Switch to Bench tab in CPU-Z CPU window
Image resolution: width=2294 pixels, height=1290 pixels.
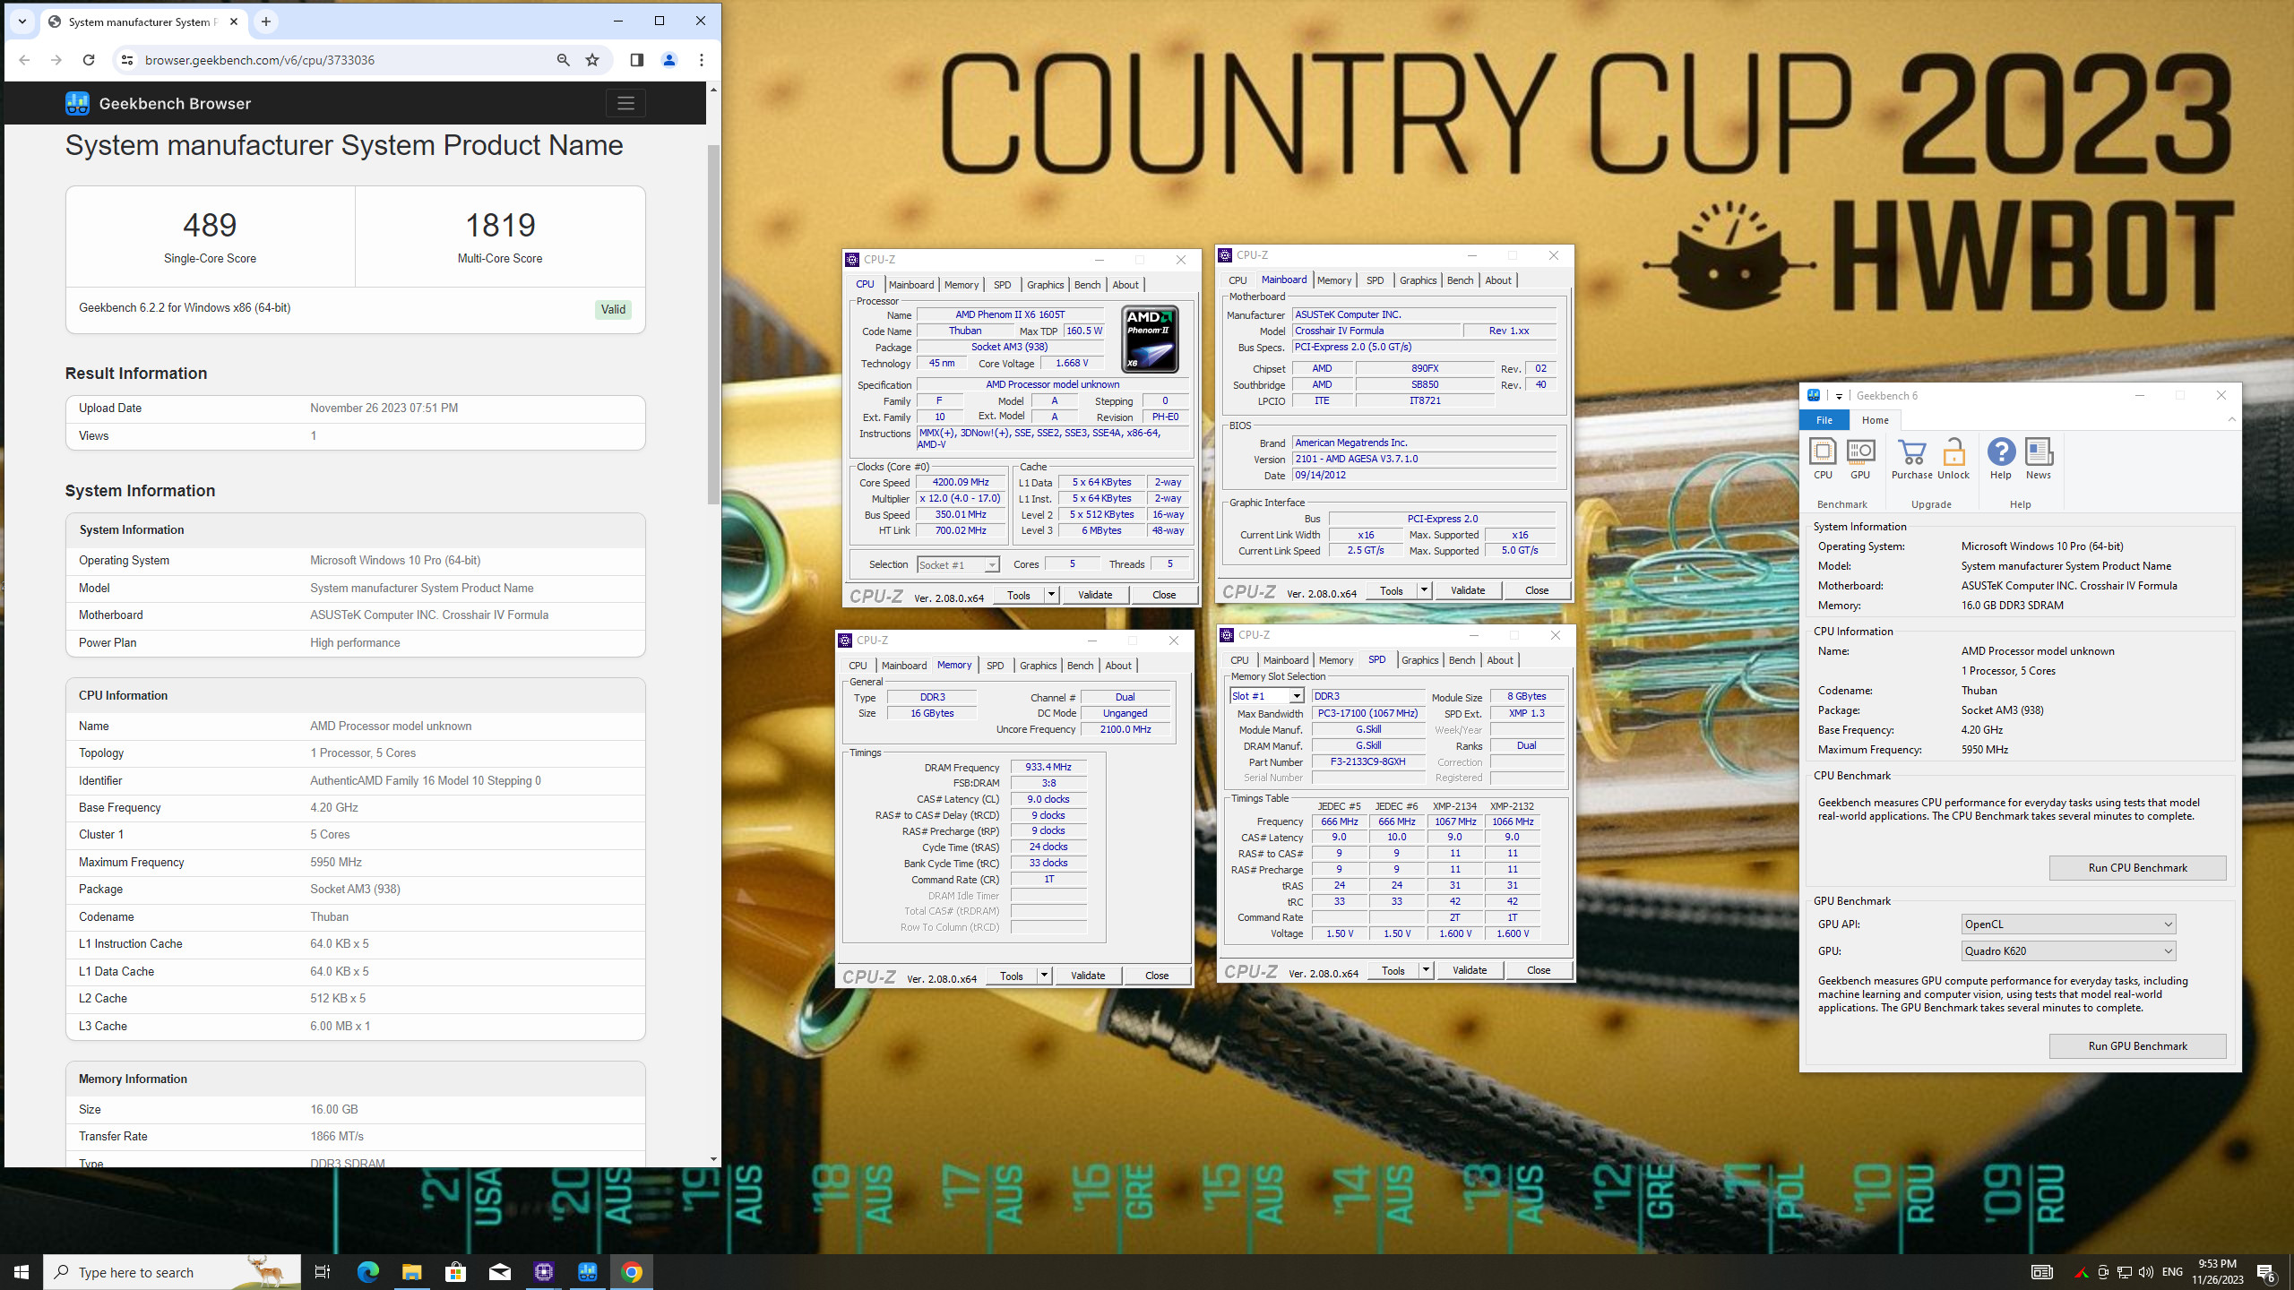pos(1087,285)
